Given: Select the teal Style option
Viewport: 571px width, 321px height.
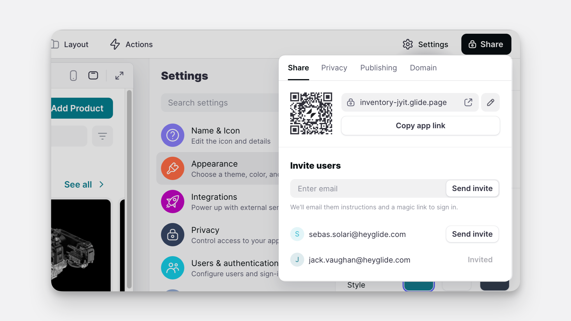Looking at the screenshot, I should point(419,286).
